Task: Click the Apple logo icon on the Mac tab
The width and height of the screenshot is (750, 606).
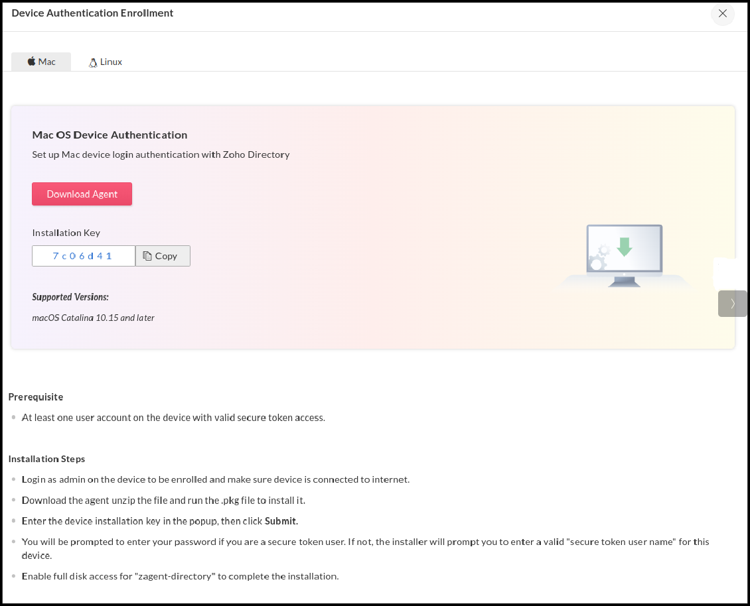Action: [32, 61]
